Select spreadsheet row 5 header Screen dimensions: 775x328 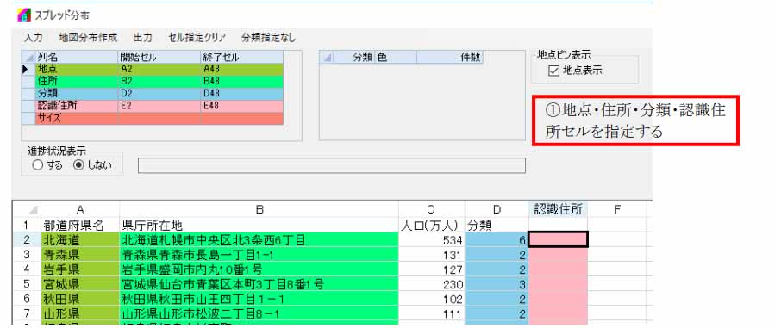pos(28,285)
